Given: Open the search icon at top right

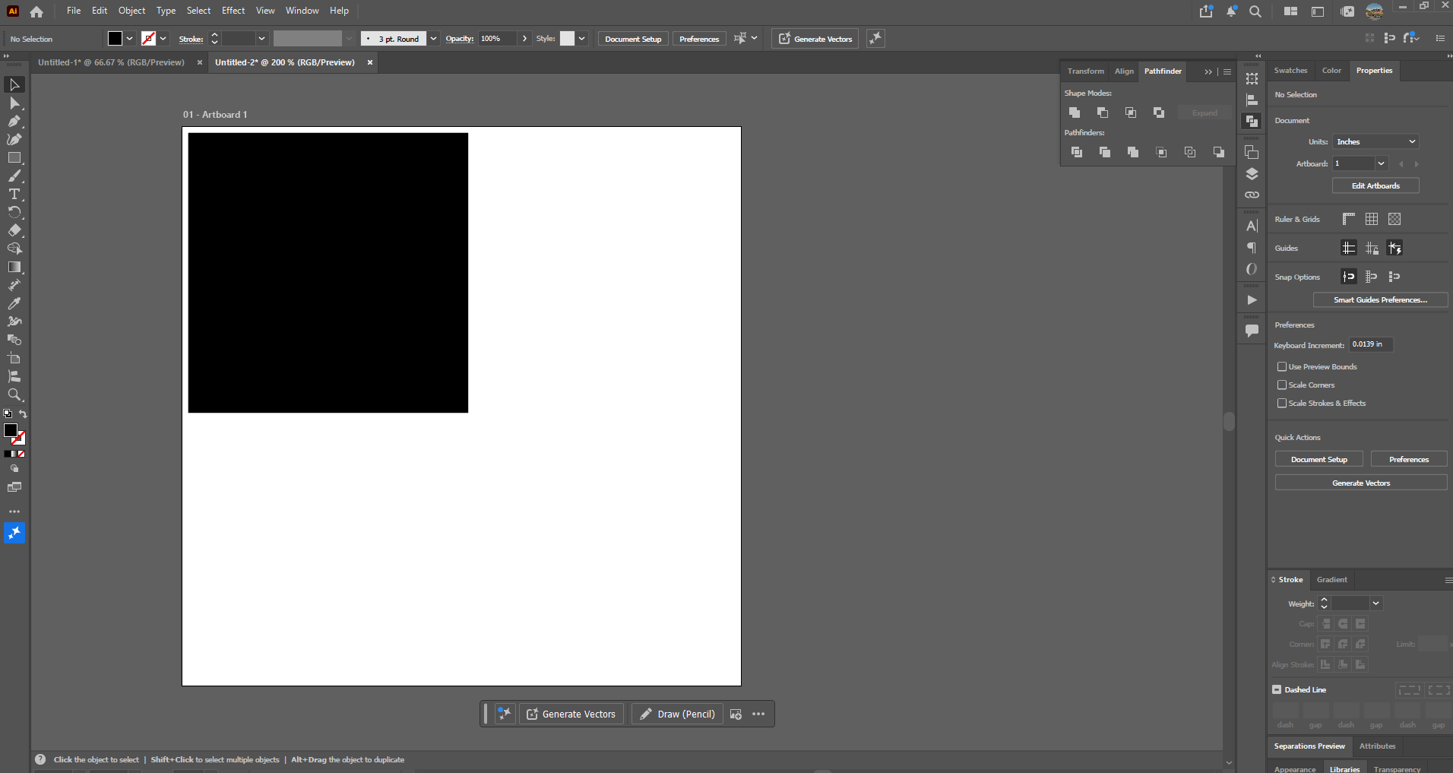Looking at the screenshot, I should pos(1255,11).
